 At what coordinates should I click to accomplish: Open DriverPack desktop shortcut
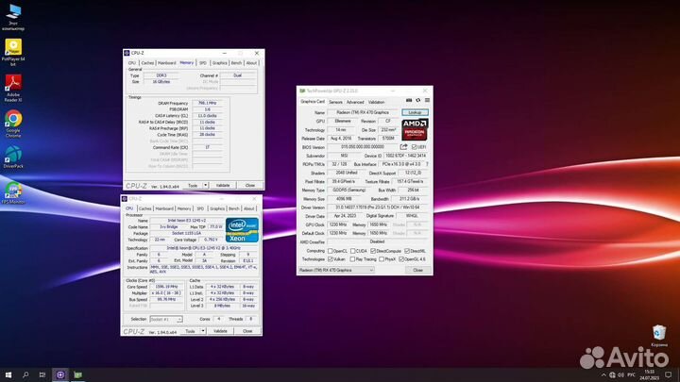pos(13,157)
